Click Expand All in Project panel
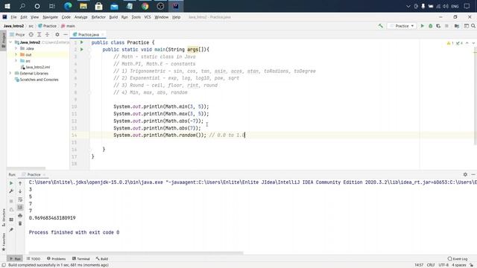Viewport: 477px width, 268px height. (x=40, y=35)
